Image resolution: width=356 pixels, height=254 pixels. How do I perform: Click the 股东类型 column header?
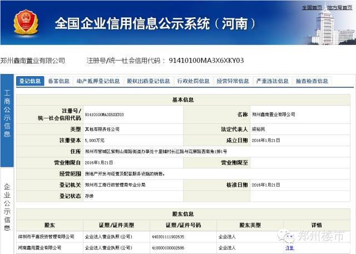pos(250,225)
